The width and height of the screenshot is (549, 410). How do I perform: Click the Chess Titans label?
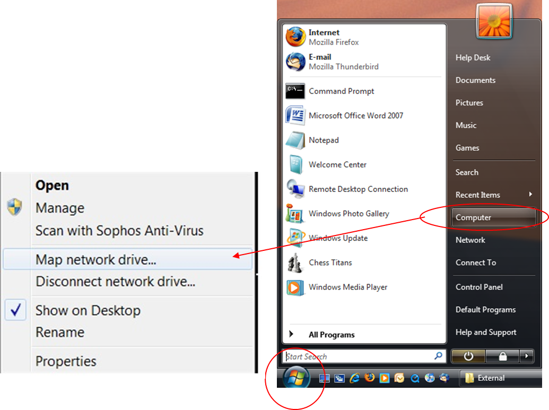[x=330, y=263]
